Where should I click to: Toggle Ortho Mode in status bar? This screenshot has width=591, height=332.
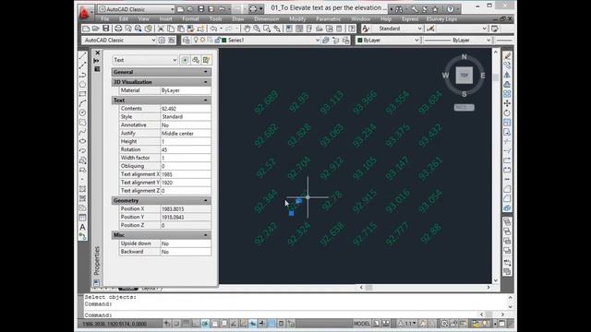[196, 324]
